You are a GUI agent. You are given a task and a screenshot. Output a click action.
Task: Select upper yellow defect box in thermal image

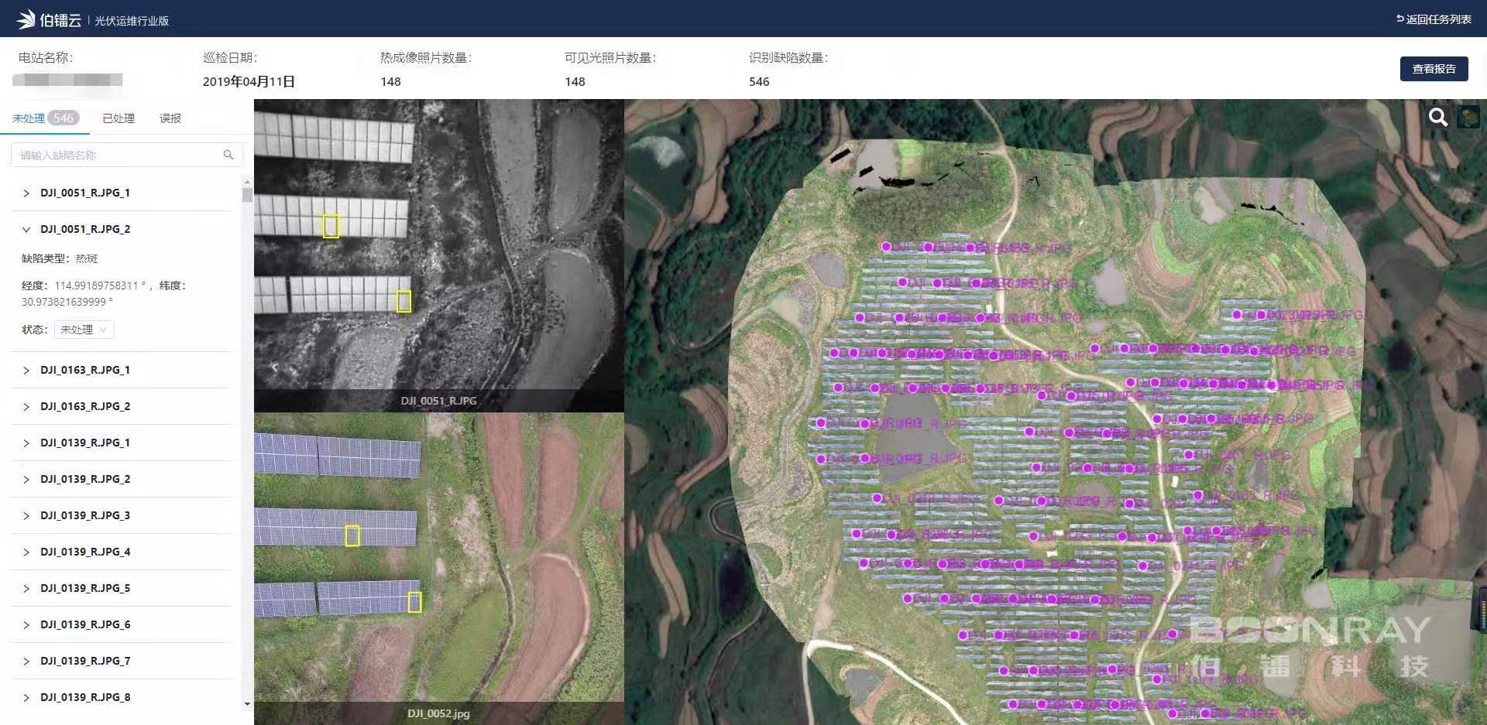[331, 225]
